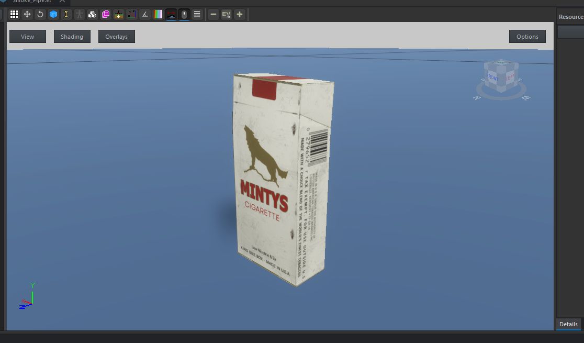Click the white grid toolbar icon
584x343 pixels.
pyautogui.click(x=14, y=14)
